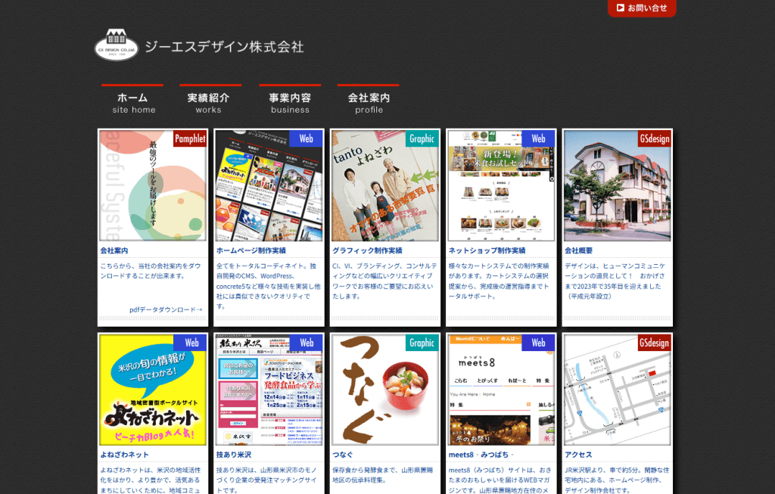Open the Pamphlet card thumbnail image
This screenshot has height=494, width=775.
[153, 186]
